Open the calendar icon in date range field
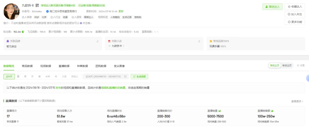 pos(125,76)
